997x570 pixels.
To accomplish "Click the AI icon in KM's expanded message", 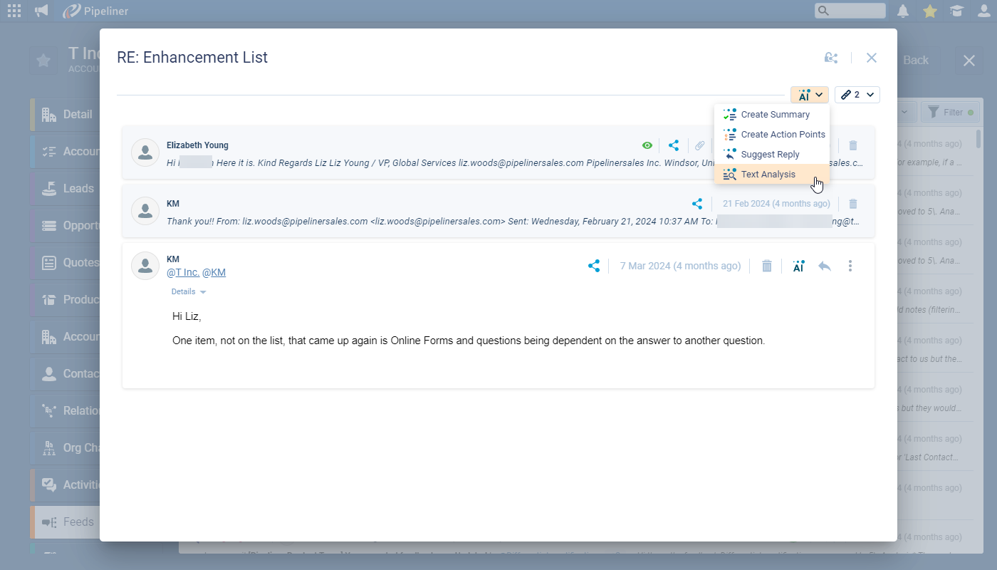I will point(798,266).
